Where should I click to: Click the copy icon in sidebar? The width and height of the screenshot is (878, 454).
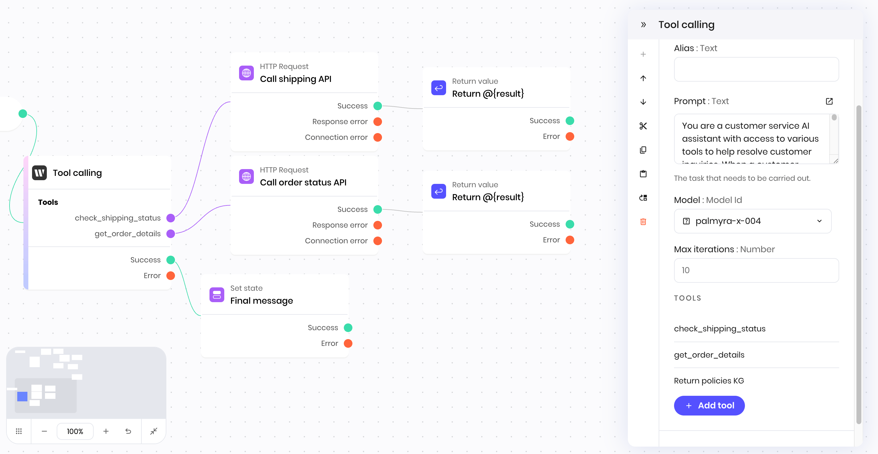(643, 150)
